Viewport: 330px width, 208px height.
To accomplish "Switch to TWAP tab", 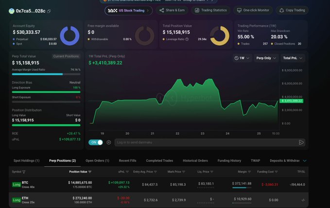I will pyautogui.click(x=255, y=161).
